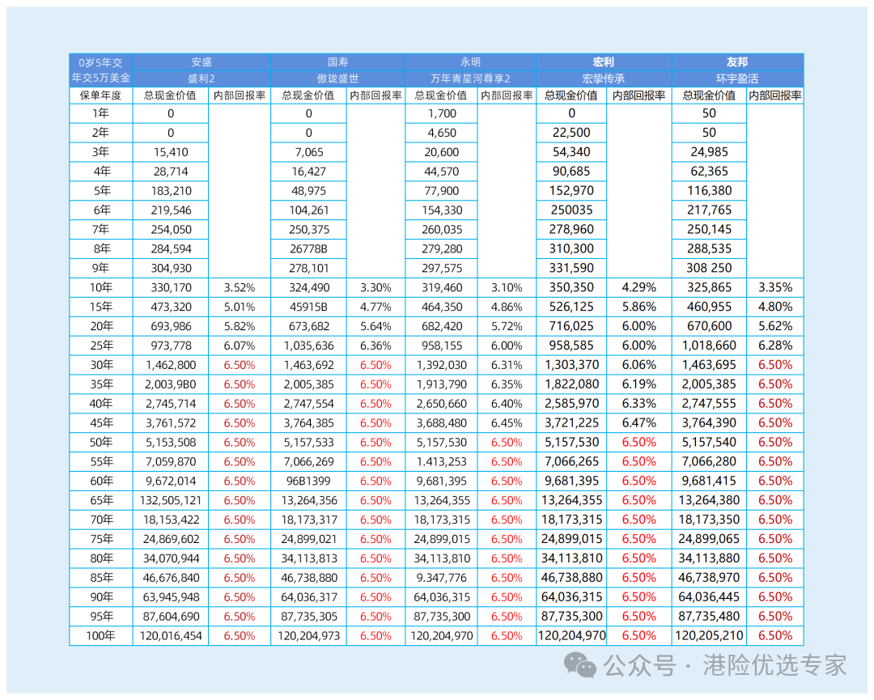Screen dimensions: 874x700
Task: Select the 3.35% return rate
Action: click(775, 287)
